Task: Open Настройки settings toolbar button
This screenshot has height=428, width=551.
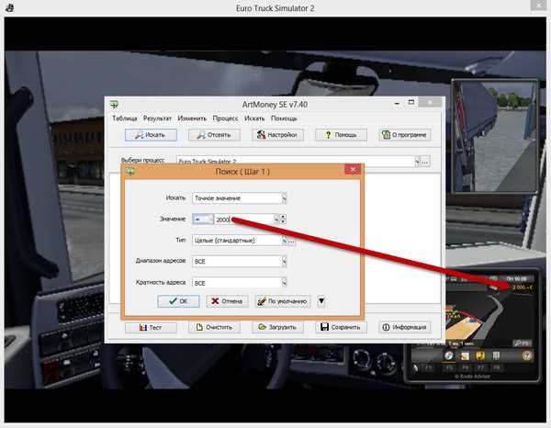Action: click(x=277, y=135)
